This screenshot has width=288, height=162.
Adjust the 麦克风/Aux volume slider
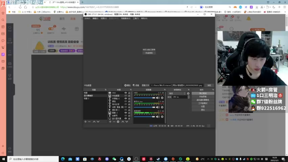pyautogui.click(x=145, y=107)
